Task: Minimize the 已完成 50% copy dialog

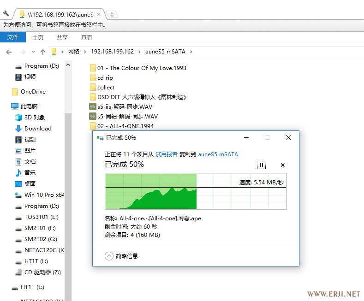Action: [x=246, y=137]
